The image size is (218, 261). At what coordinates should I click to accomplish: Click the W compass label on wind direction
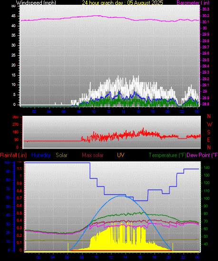click(209, 124)
